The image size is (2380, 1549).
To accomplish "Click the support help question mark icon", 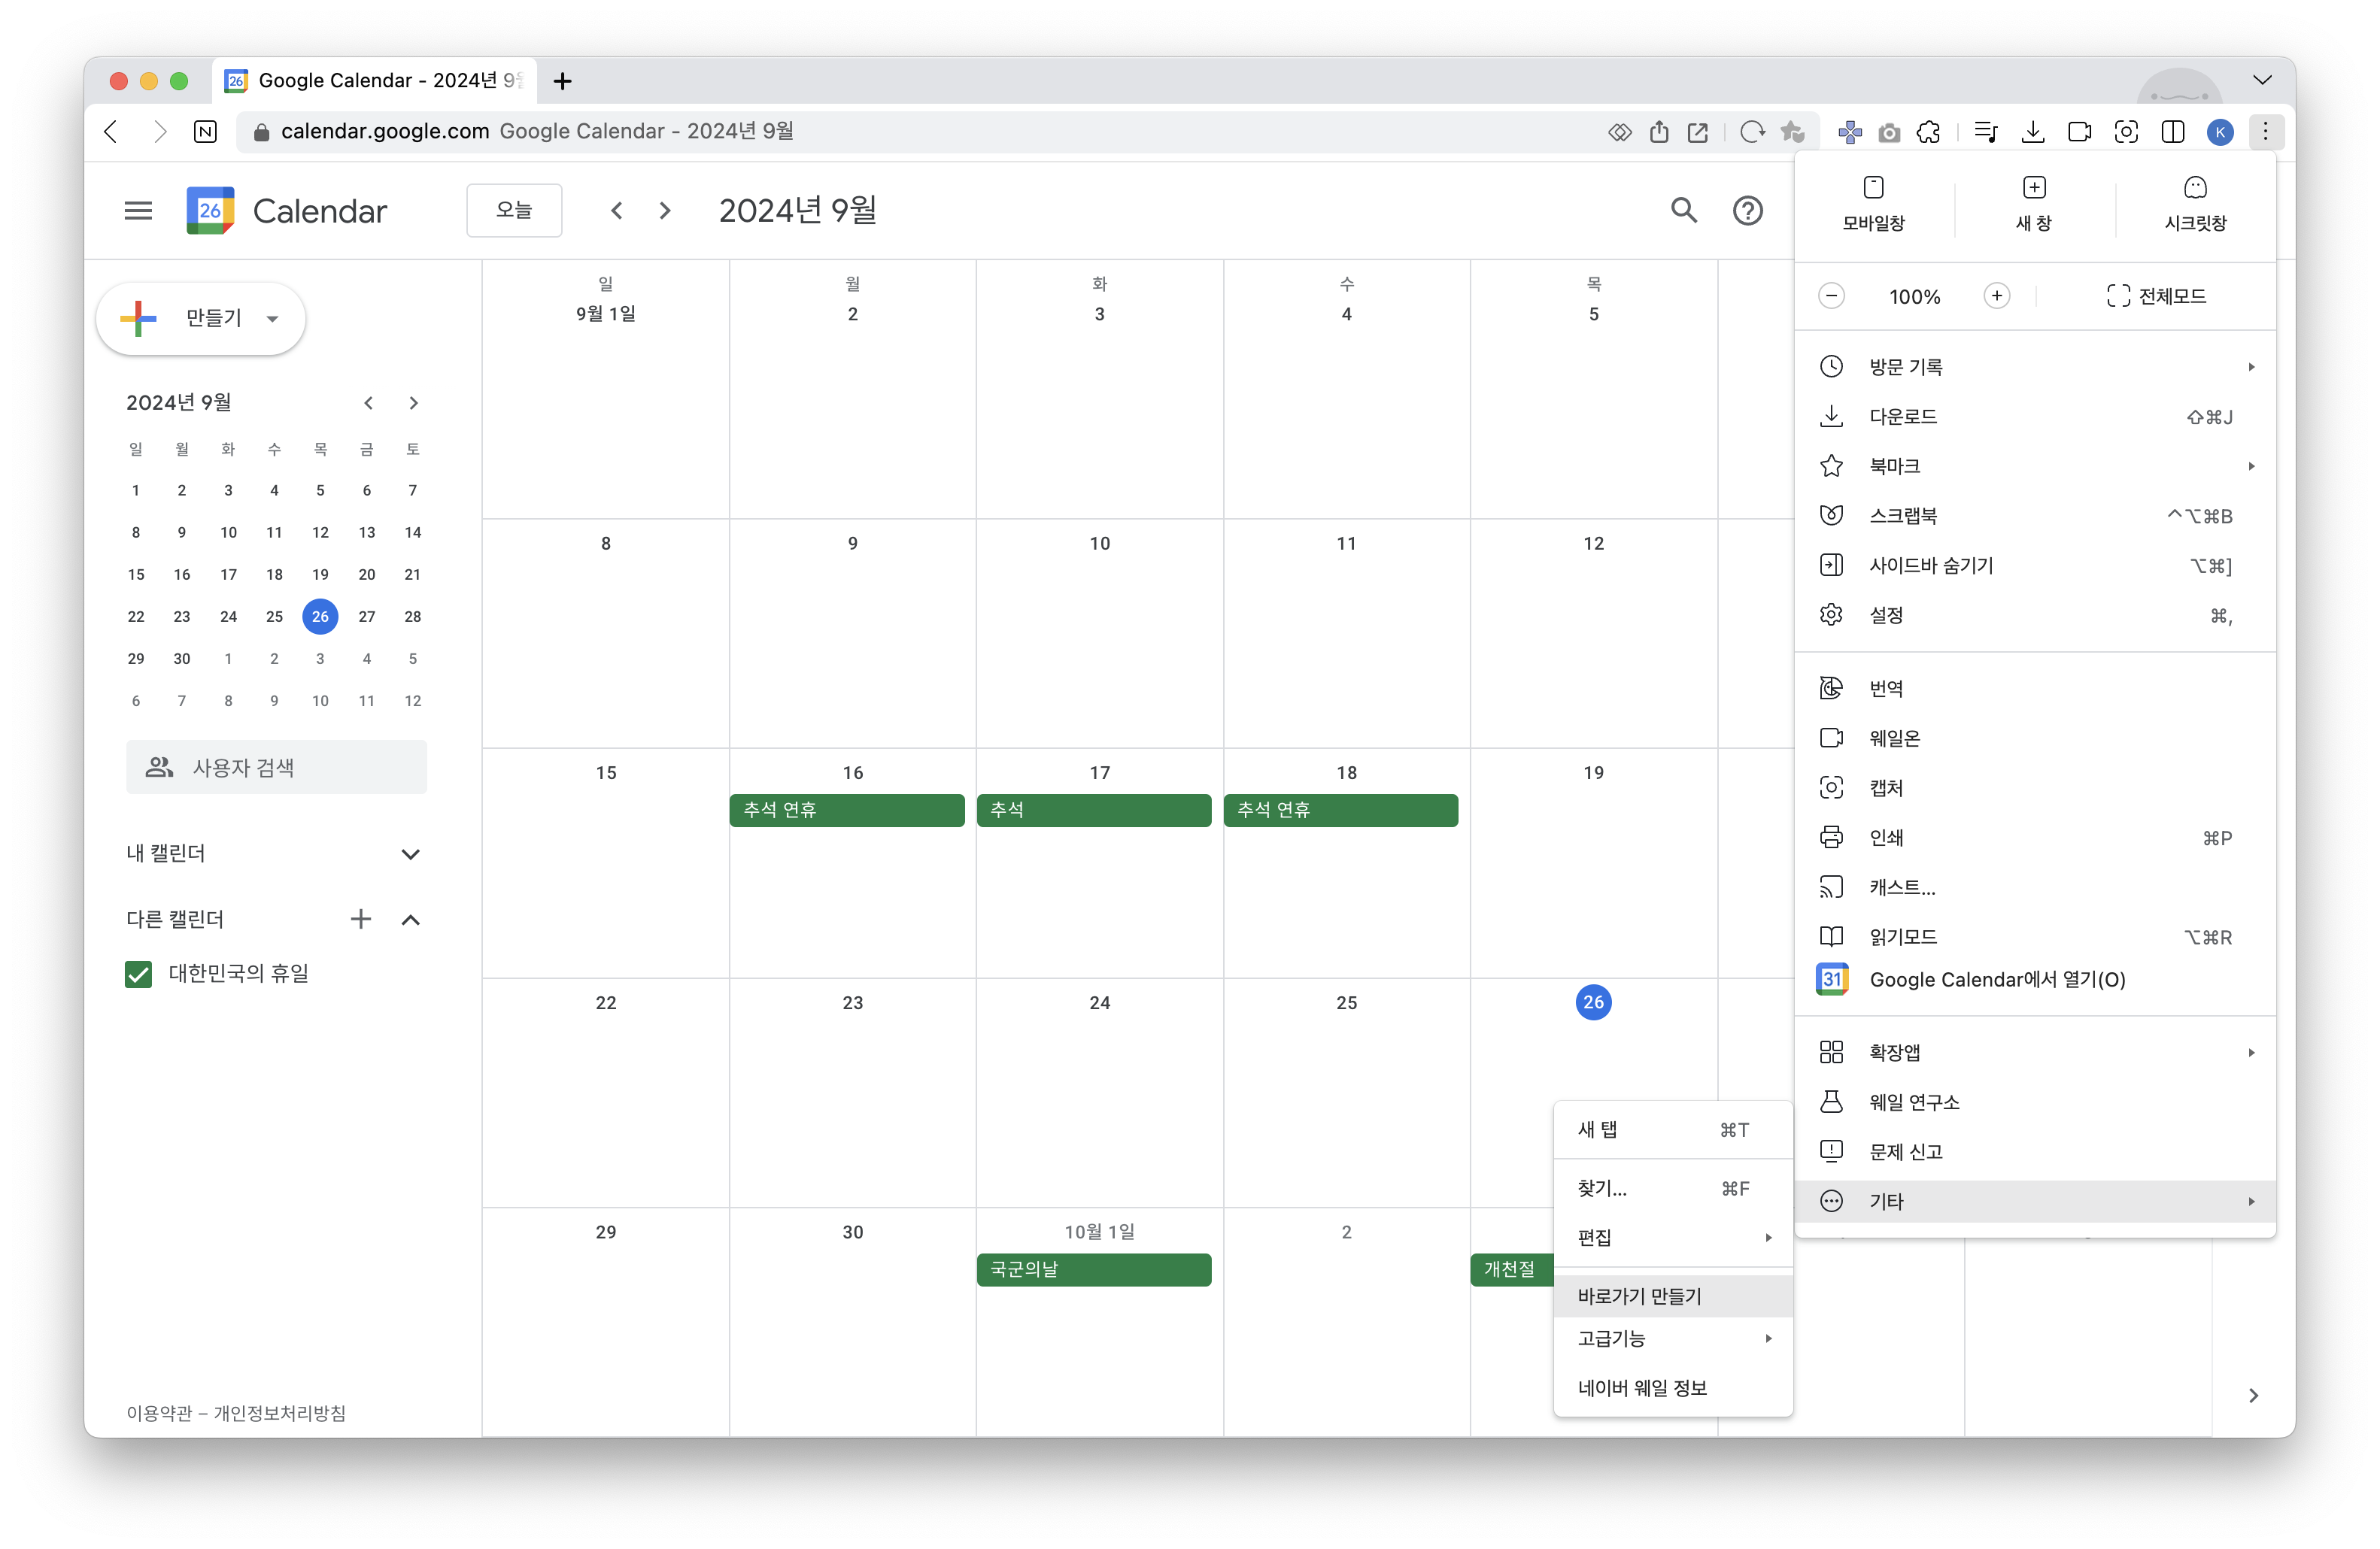I will pos(1747,210).
